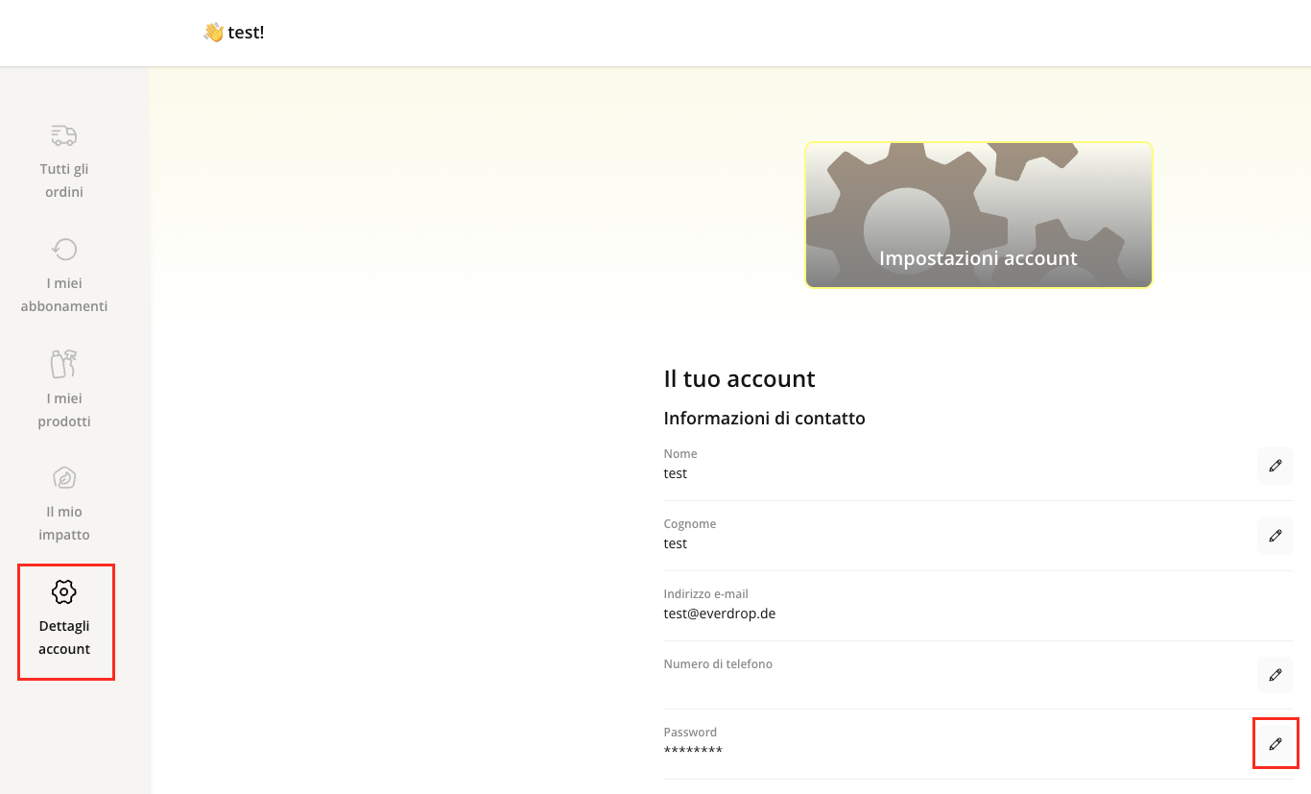Click the leaf icon for impact
Image resolution: width=1311 pixels, height=794 pixels.
(x=64, y=477)
